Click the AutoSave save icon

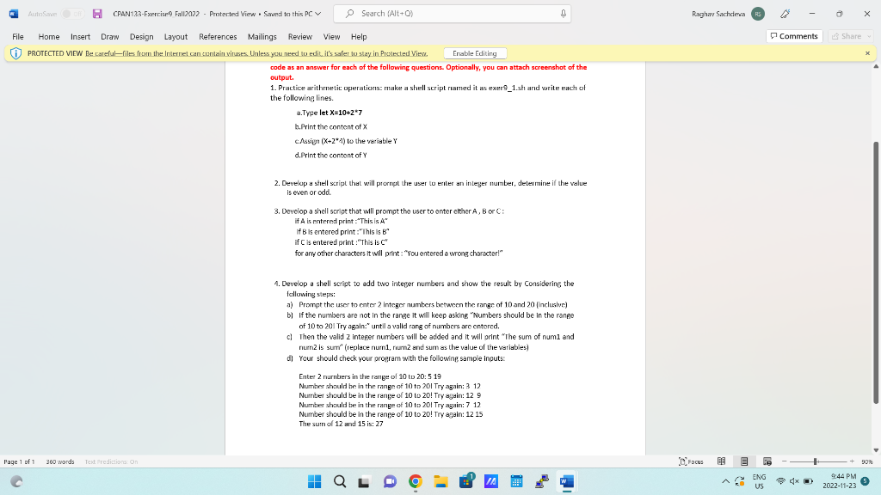point(97,13)
